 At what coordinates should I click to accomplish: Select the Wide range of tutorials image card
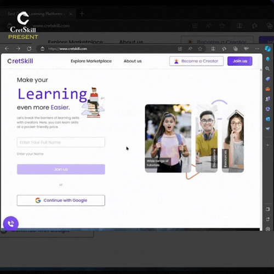pos(168,138)
